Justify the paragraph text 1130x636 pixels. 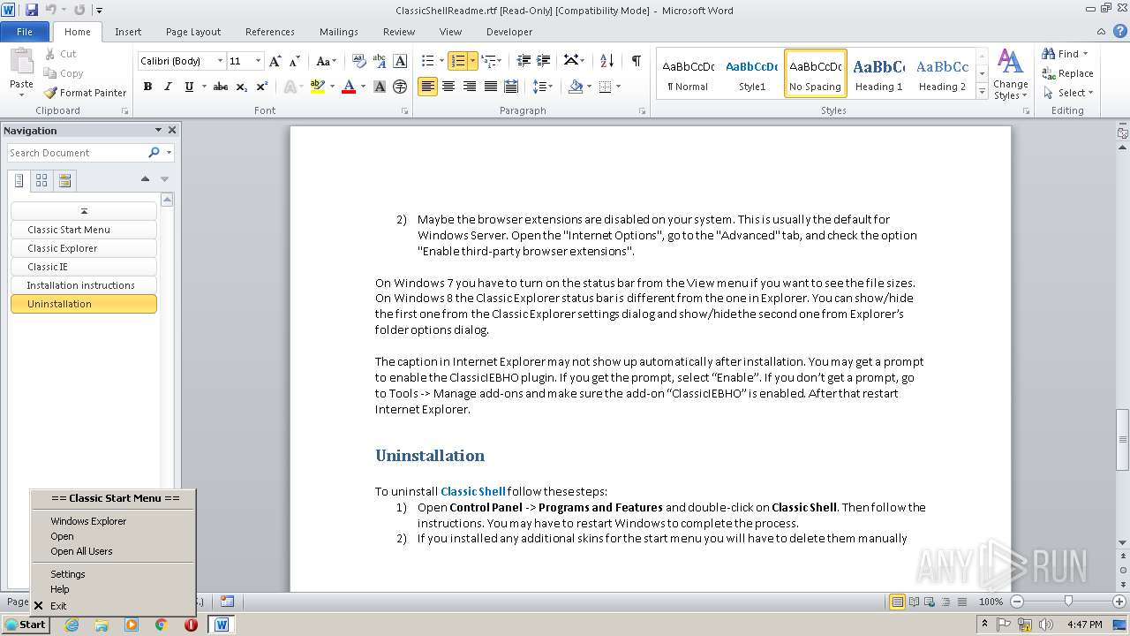click(x=491, y=87)
